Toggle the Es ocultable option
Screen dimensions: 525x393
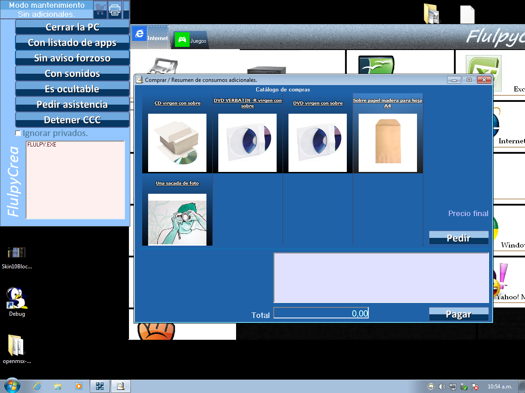(x=72, y=89)
